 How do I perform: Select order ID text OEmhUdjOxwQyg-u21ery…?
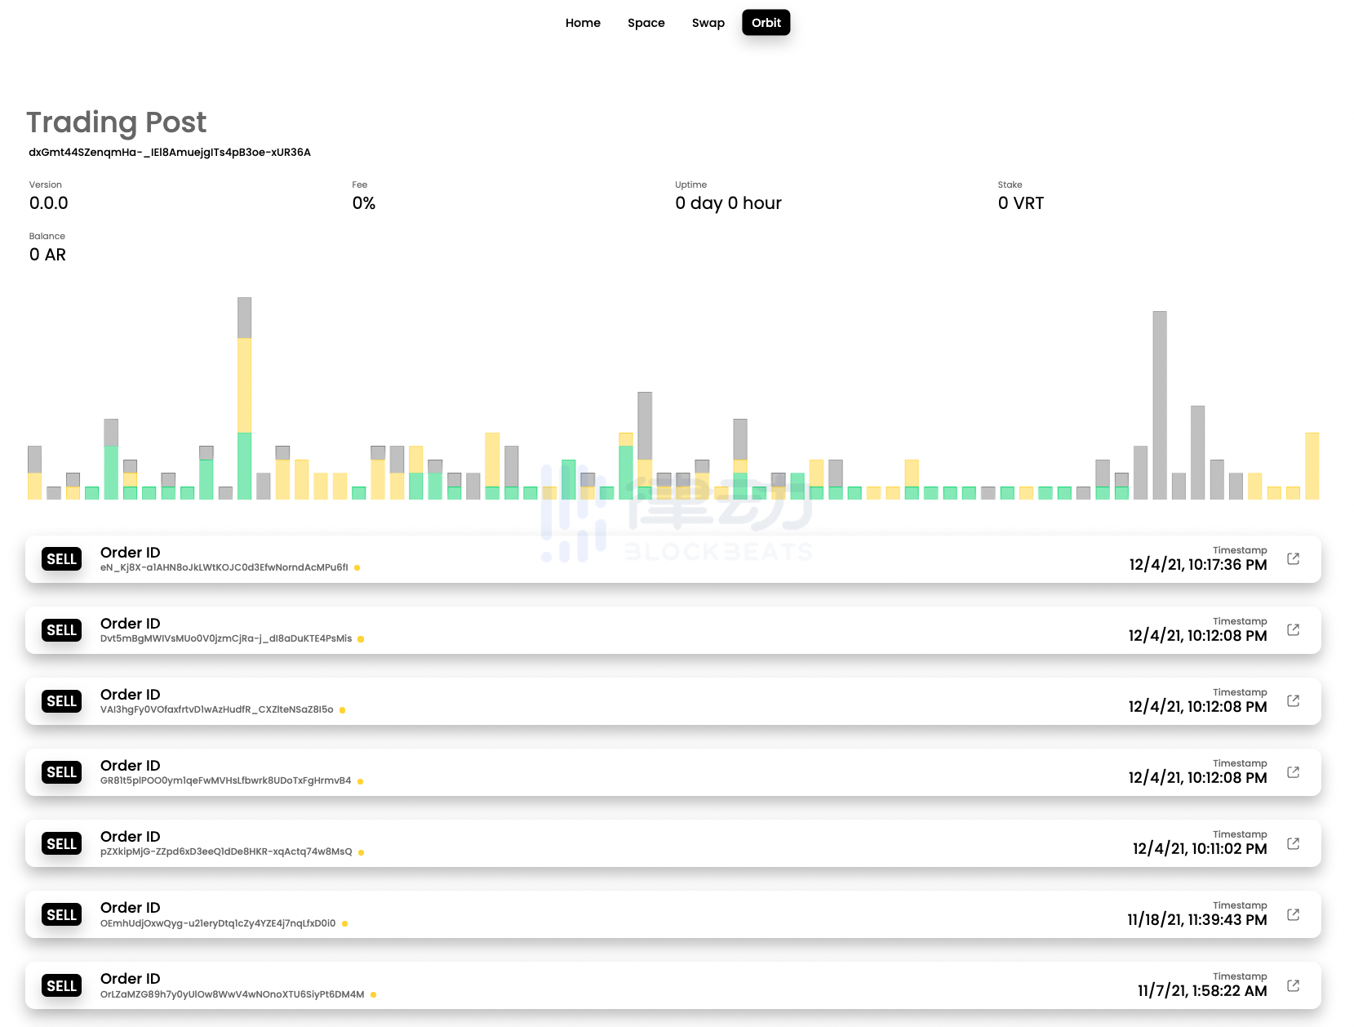[218, 923]
